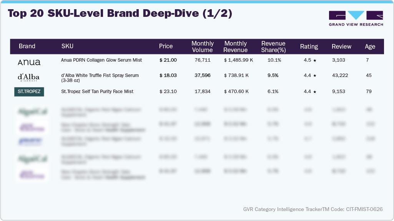Select the Brand column header
The image size is (394, 221).
click(27, 46)
